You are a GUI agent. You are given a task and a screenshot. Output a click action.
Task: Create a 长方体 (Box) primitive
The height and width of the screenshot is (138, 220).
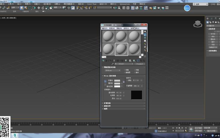point(213,34)
